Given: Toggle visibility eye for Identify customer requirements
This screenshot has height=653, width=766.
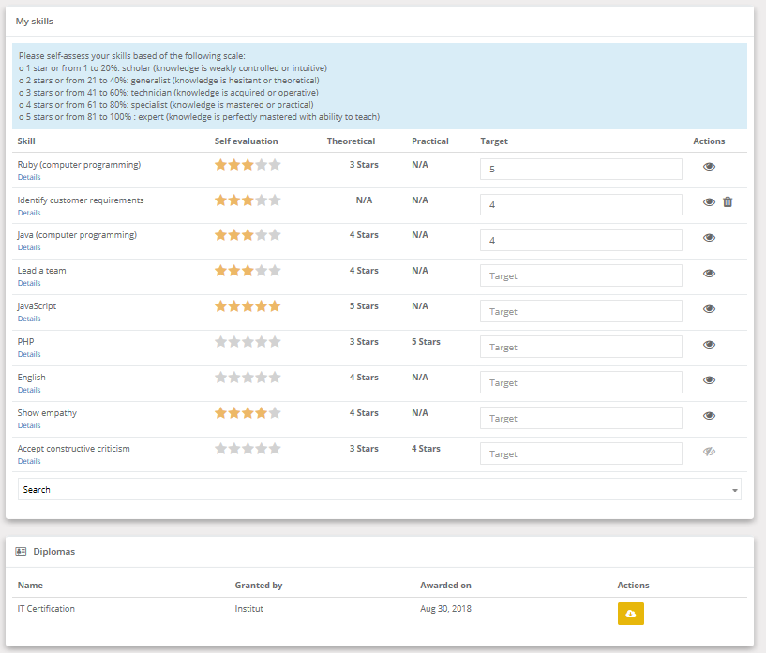Looking at the screenshot, I should 709,202.
